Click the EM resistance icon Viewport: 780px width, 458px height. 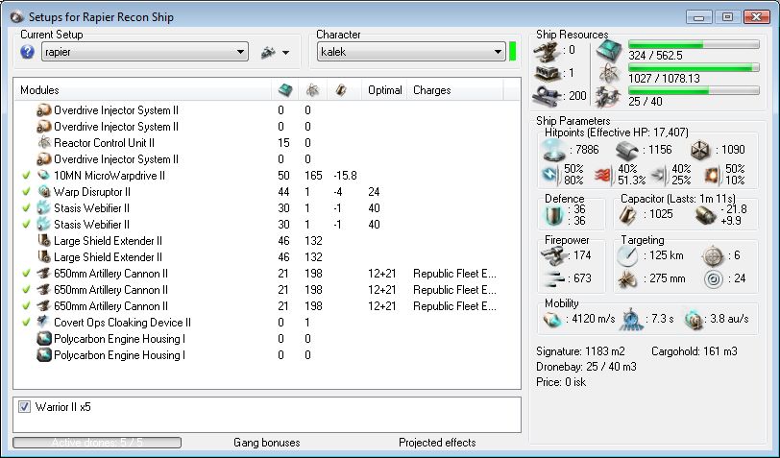pyautogui.click(x=551, y=175)
